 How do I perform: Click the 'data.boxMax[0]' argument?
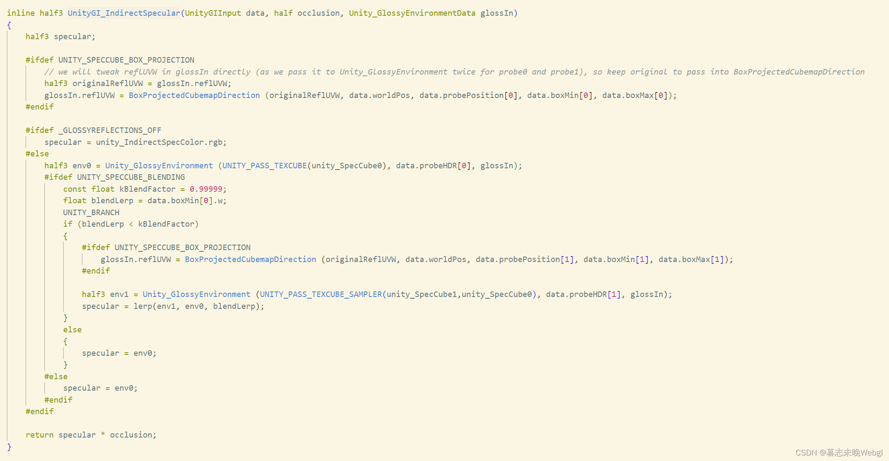pyautogui.click(x=635, y=95)
